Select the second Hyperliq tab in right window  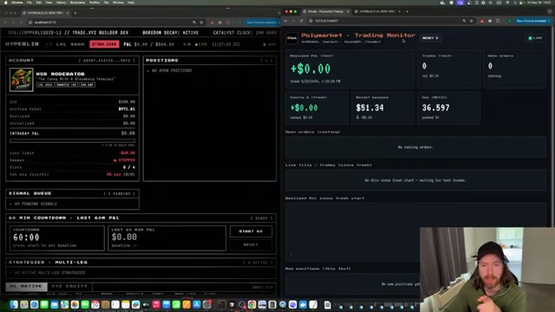377,11
